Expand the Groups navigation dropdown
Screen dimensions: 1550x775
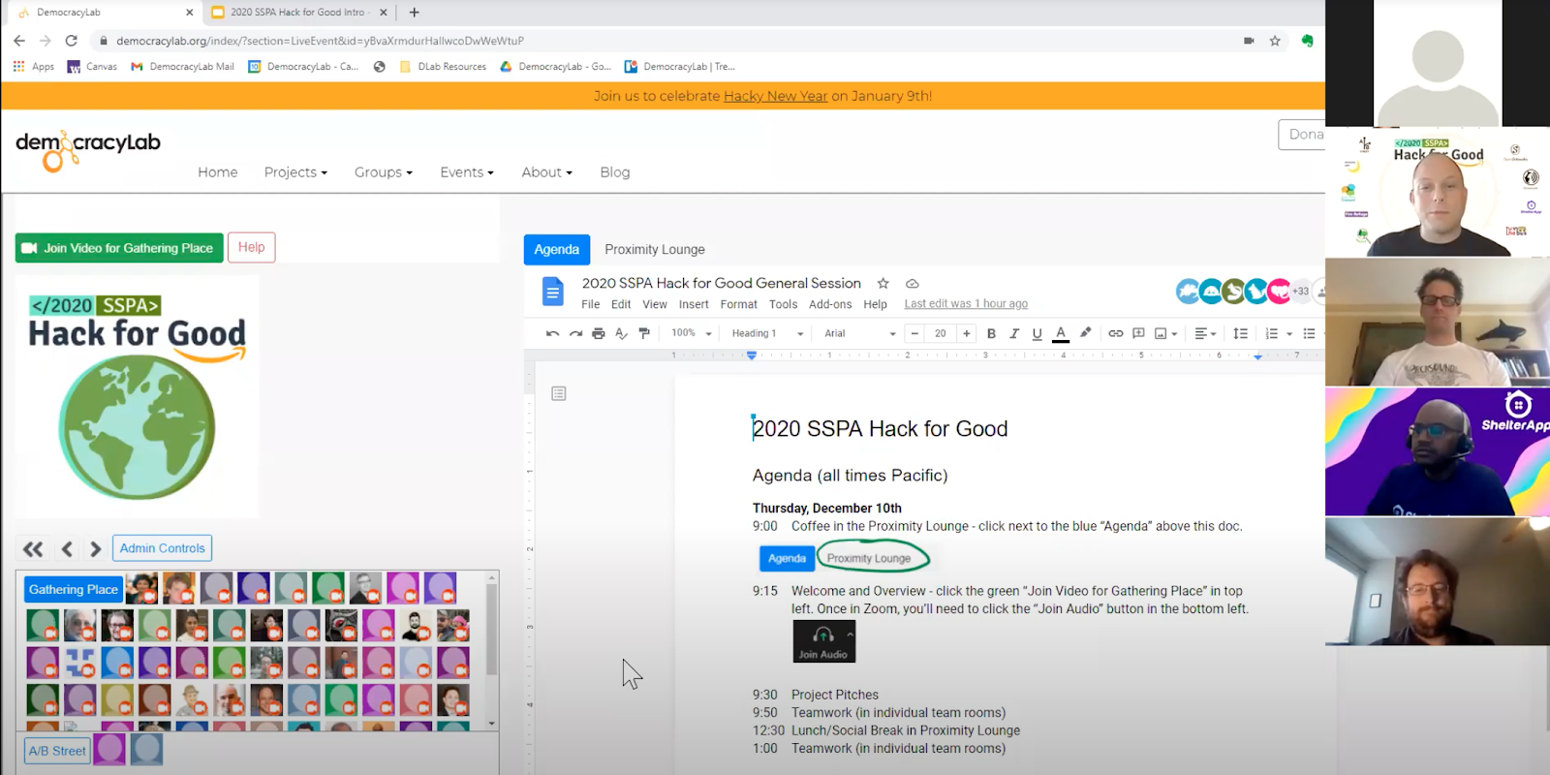[384, 172]
